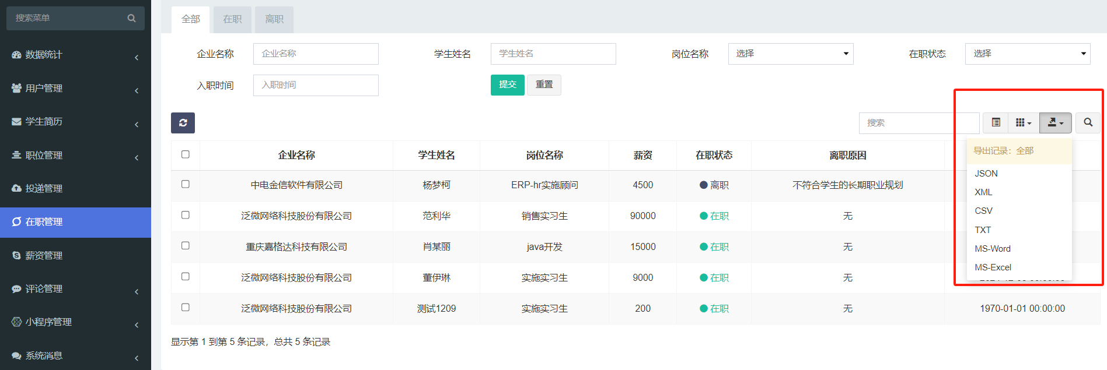Switch to the 离职 tab

point(274,20)
